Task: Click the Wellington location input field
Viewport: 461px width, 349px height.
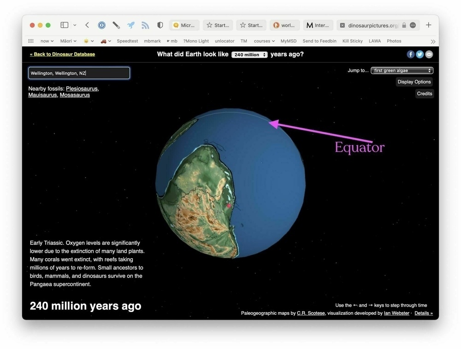Action: (x=79, y=73)
